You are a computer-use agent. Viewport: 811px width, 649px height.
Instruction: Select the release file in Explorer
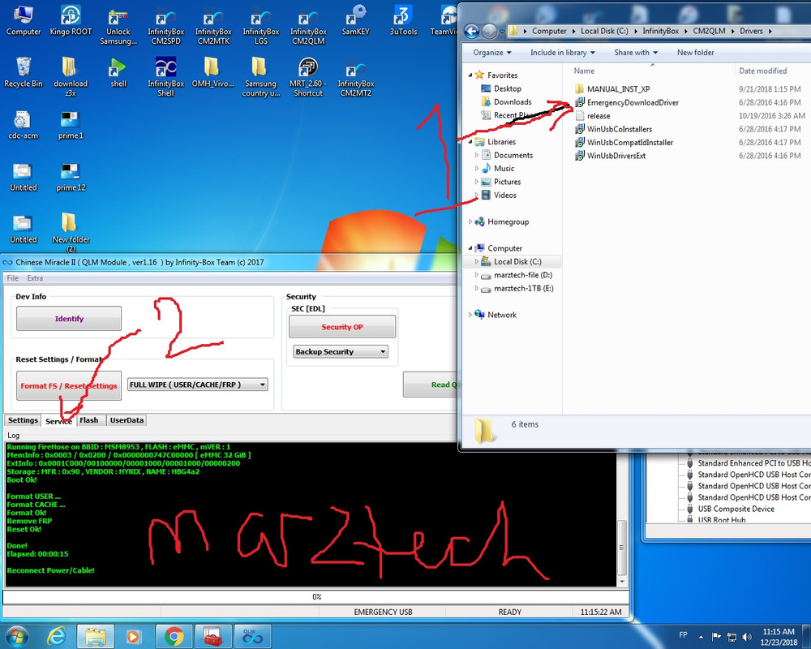click(593, 116)
